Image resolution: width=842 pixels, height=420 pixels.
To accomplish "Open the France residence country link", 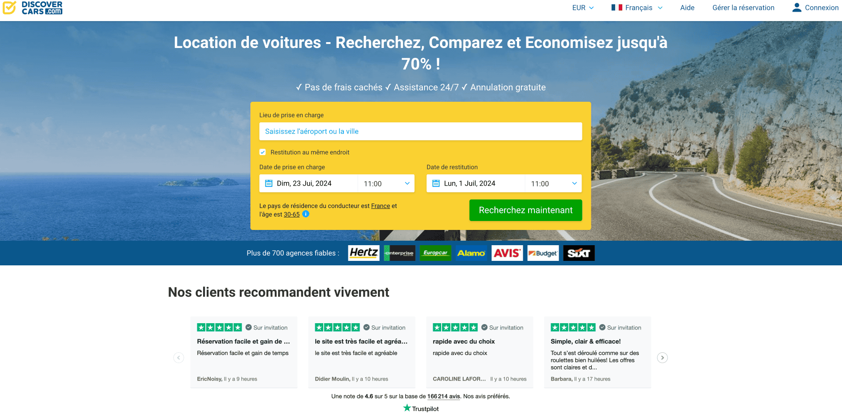I will coord(380,206).
